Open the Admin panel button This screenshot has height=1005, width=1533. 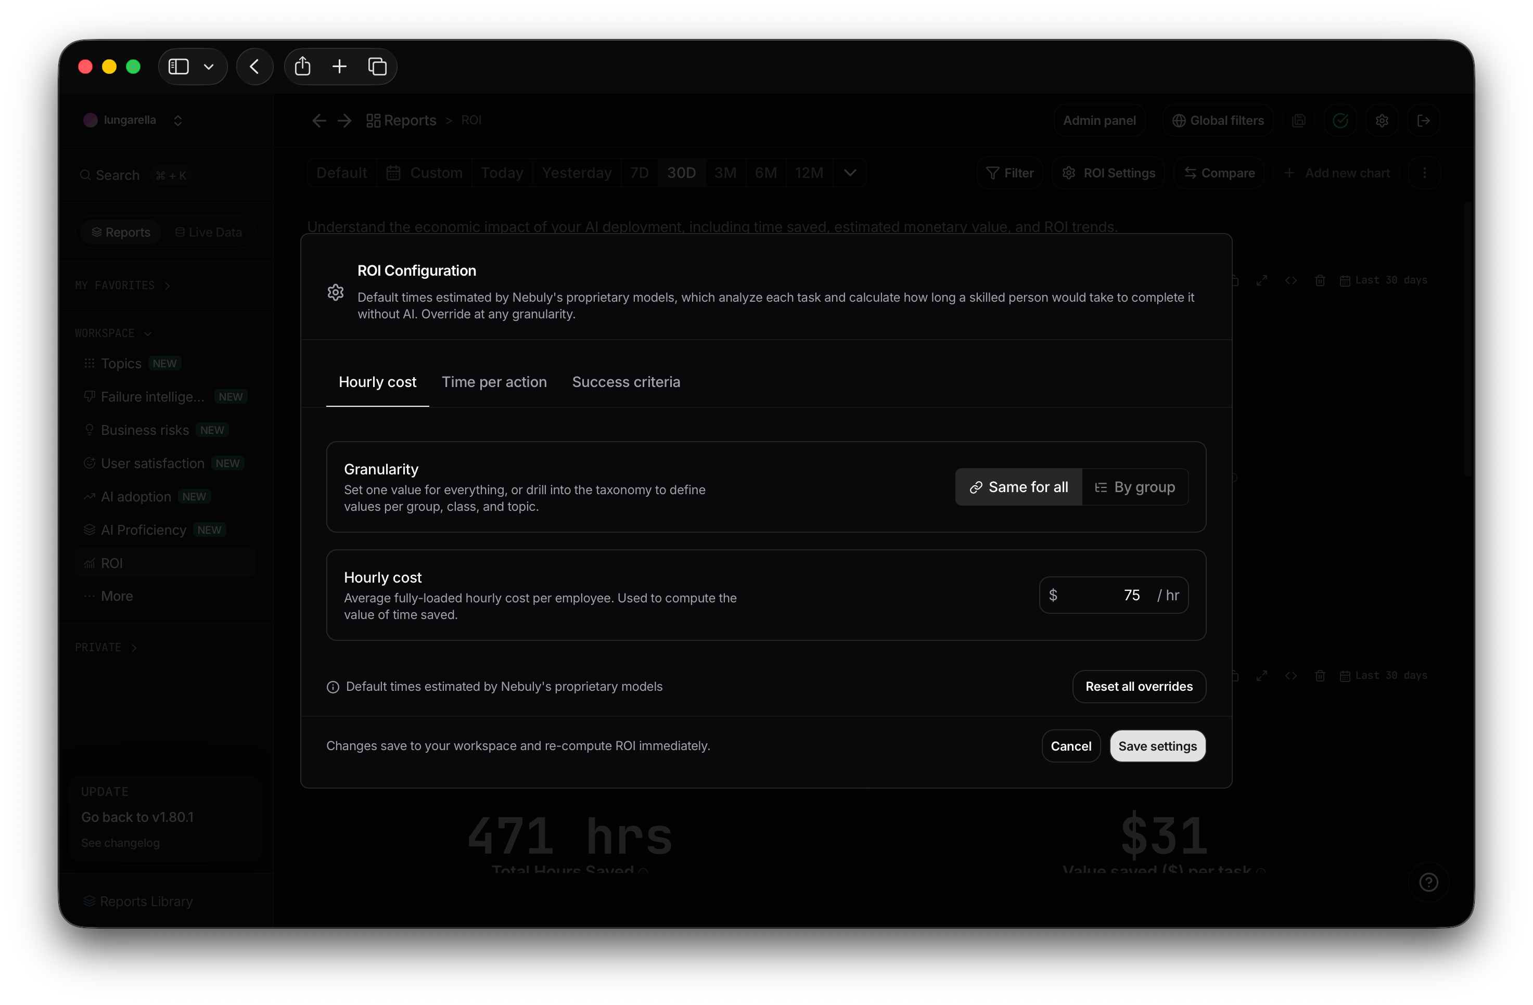click(1099, 120)
